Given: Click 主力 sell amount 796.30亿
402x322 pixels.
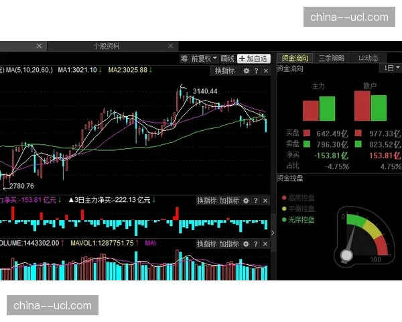Looking at the screenshot, I should pos(332,145).
